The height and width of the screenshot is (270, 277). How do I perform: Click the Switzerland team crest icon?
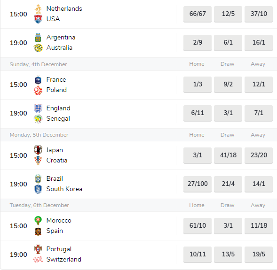(x=38, y=260)
